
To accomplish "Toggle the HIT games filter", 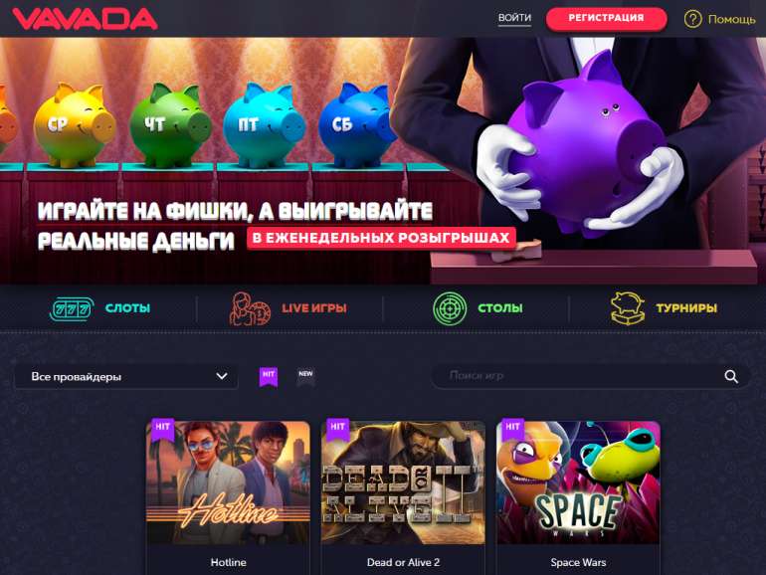I will [x=269, y=377].
